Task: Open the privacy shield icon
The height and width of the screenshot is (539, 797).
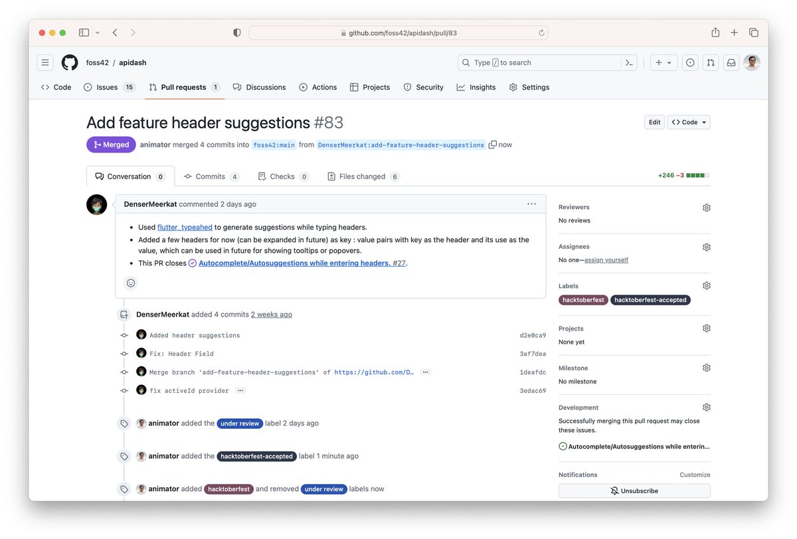Action: (236, 33)
